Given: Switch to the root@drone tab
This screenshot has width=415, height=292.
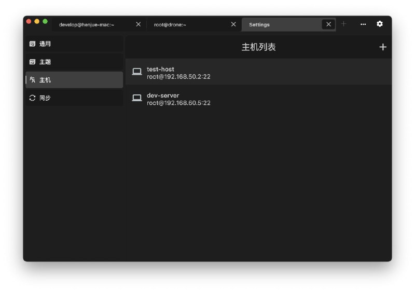Looking at the screenshot, I should (170, 24).
